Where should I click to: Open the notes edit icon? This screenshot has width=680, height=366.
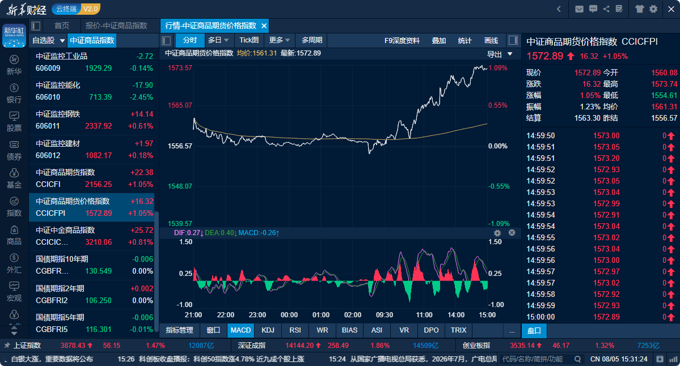(619, 9)
